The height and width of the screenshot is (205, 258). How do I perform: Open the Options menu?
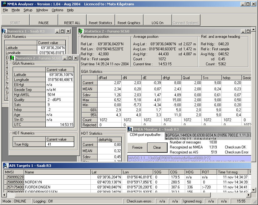pos(58,10)
